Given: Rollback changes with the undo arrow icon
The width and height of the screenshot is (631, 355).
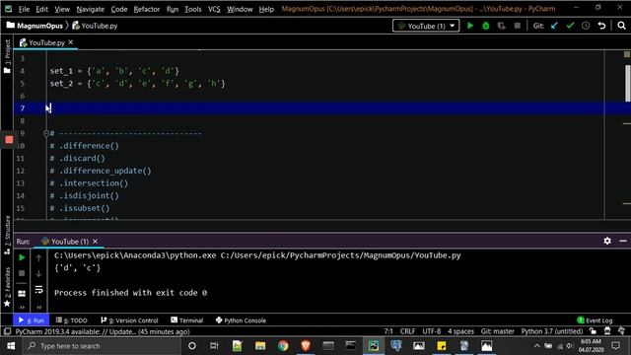Looking at the screenshot, I should click(x=601, y=26).
